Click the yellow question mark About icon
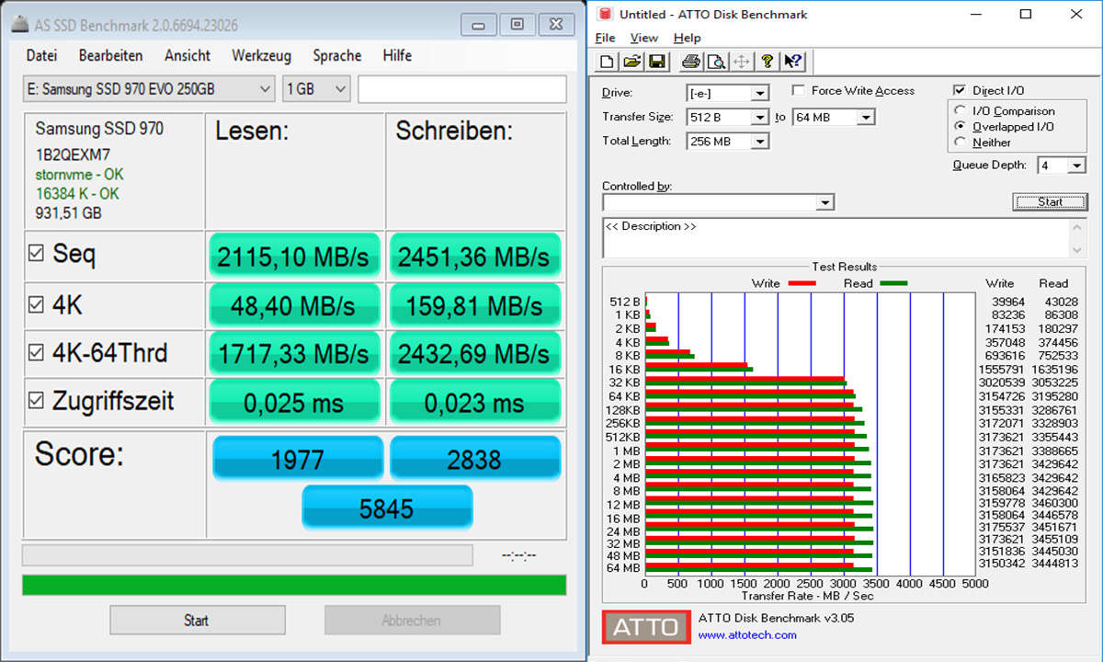Image resolution: width=1103 pixels, height=662 pixels. coord(768,62)
